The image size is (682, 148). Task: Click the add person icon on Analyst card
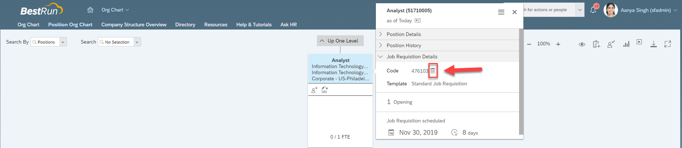pos(314,90)
